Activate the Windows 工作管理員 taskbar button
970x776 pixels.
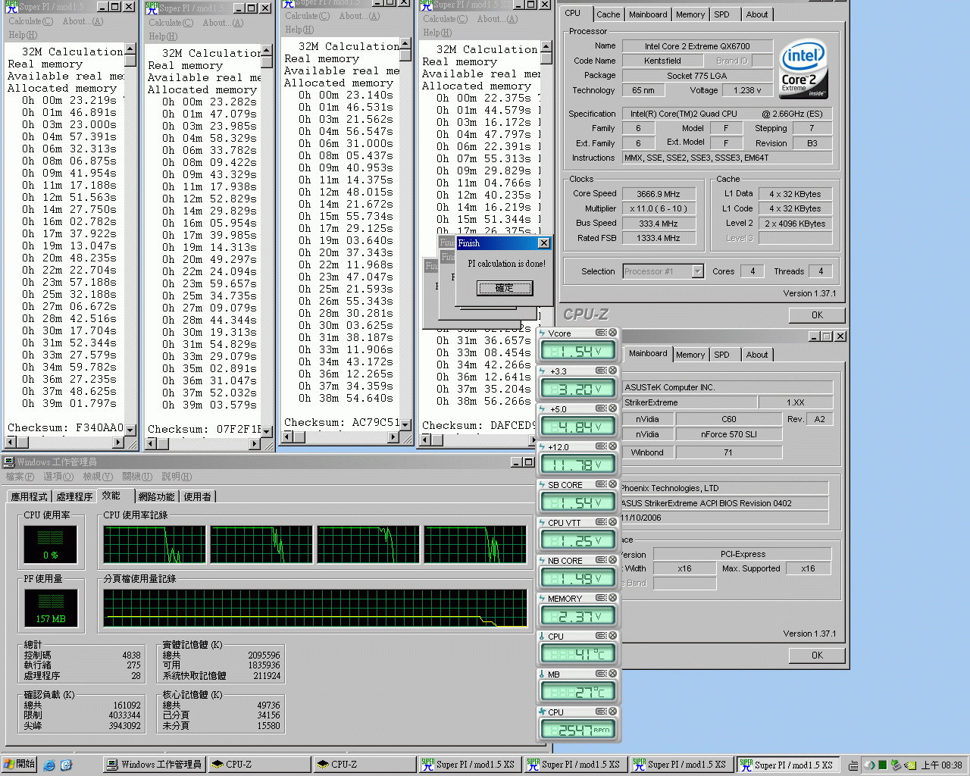click(x=154, y=765)
